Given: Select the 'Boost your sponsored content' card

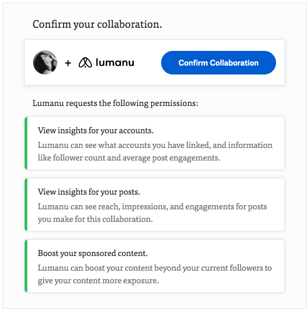Looking at the screenshot, I should (154, 266).
